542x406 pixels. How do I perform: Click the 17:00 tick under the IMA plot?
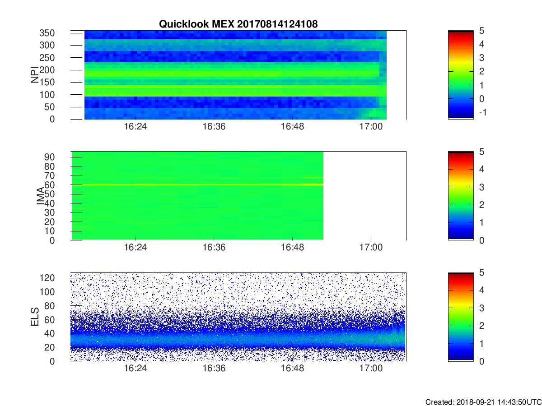point(371,248)
